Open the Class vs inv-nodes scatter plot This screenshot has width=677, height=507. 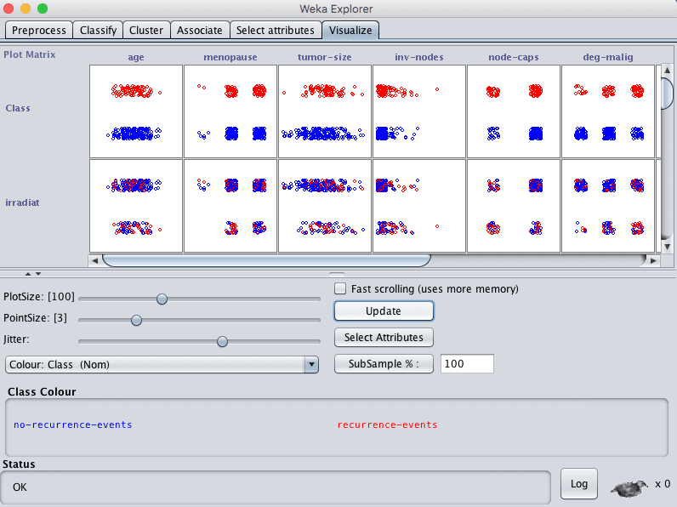[x=419, y=111]
